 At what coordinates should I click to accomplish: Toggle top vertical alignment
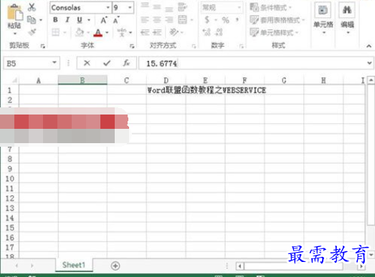[x=145, y=6]
